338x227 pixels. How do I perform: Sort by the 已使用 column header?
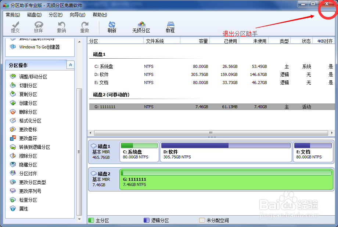[224, 41]
